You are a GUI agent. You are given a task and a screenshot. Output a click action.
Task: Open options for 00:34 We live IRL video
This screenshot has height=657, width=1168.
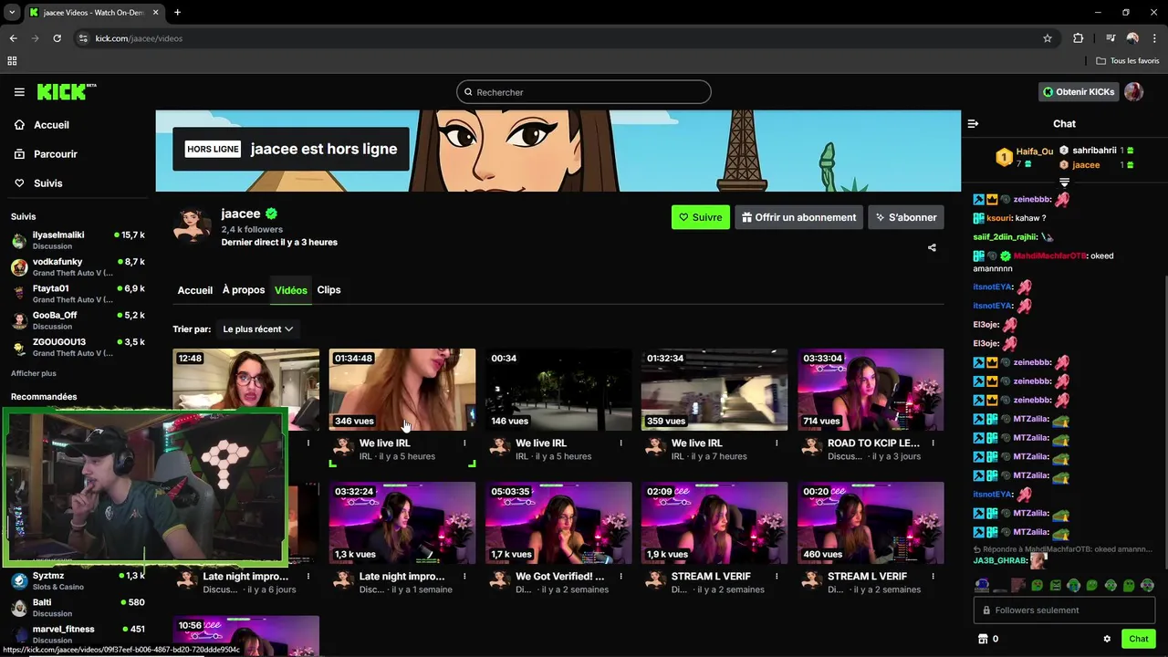pos(620,443)
